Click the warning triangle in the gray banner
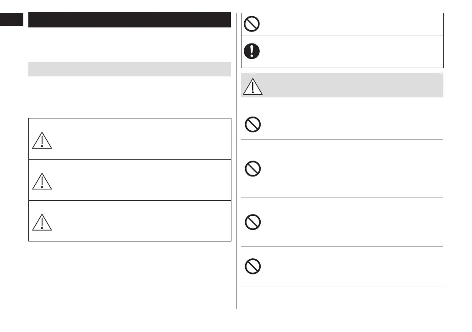472x332 pixels. pyautogui.click(x=253, y=86)
